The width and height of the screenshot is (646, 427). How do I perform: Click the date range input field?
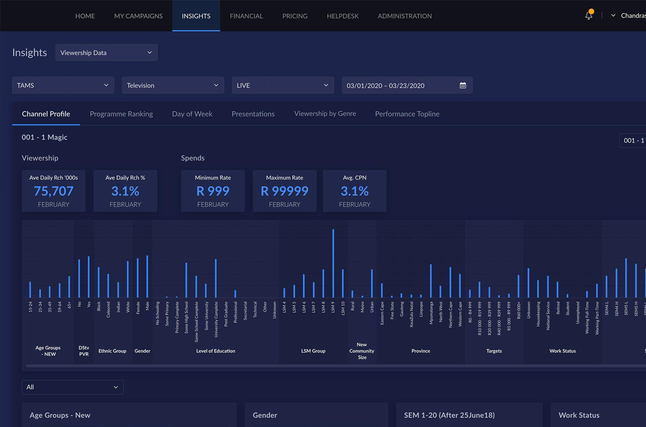407,85
